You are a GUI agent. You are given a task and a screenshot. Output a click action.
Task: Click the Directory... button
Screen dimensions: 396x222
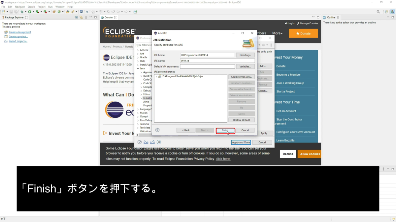(246, 55)
